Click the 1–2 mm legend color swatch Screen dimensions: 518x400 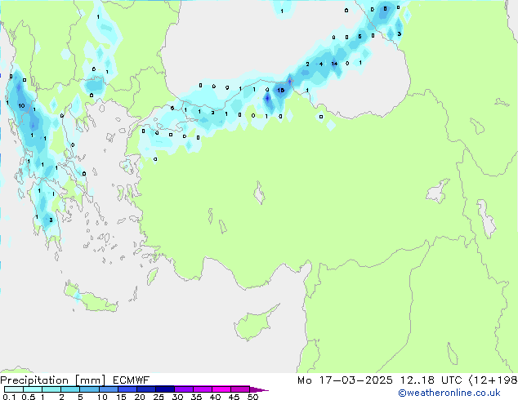coord(51,389)
